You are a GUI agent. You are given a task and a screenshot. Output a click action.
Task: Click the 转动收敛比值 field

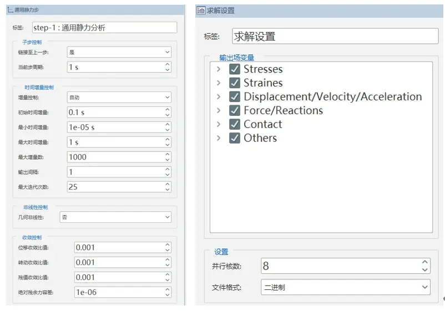[x=123, y=263]
